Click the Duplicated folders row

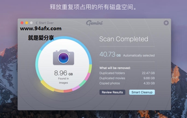(127, 73)
